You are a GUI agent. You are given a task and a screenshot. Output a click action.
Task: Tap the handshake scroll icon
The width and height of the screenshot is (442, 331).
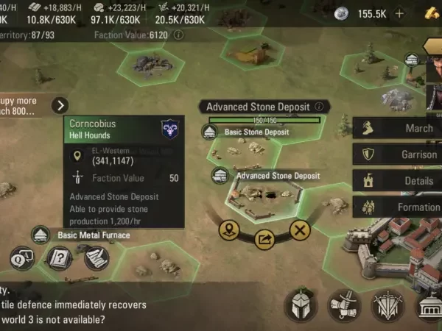click(345, 306)
